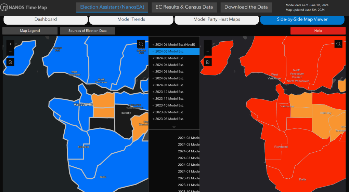
Task: Click Delta label on left map
Action: [103, 177]
